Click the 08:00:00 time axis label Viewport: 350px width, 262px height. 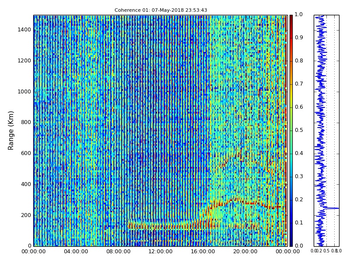click(118, 252)
